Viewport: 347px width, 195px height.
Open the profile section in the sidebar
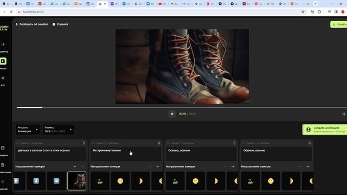(3, 151)
